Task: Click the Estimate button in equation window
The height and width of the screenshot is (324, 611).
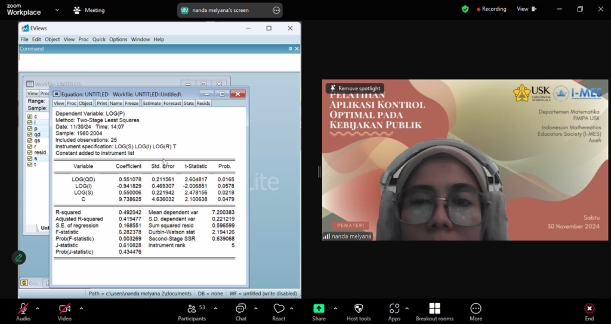Action: point(152,103)
